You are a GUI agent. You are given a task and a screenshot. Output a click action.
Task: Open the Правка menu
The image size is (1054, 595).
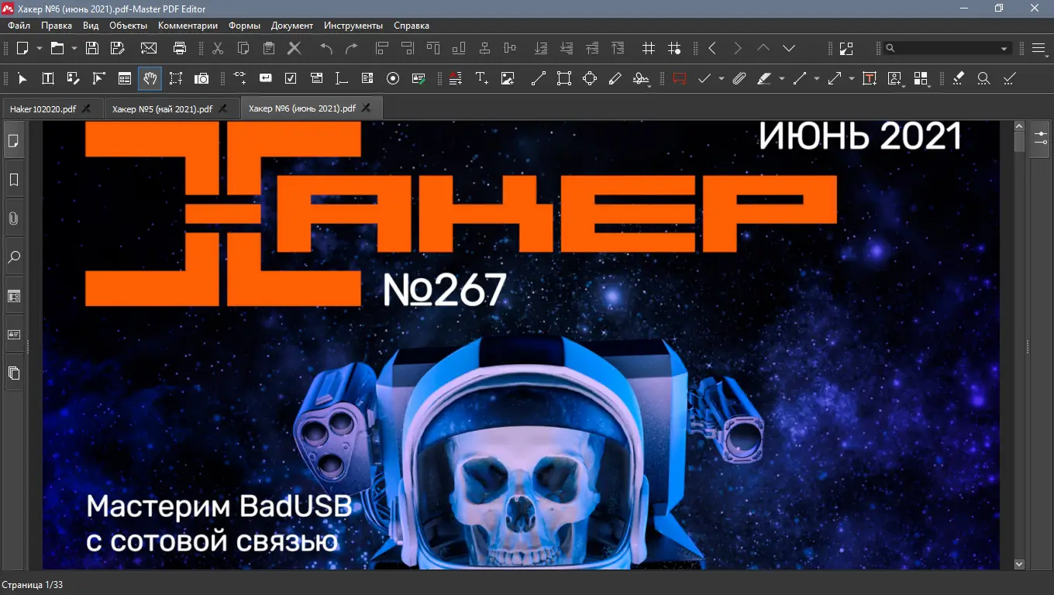[x=57, y=26]
